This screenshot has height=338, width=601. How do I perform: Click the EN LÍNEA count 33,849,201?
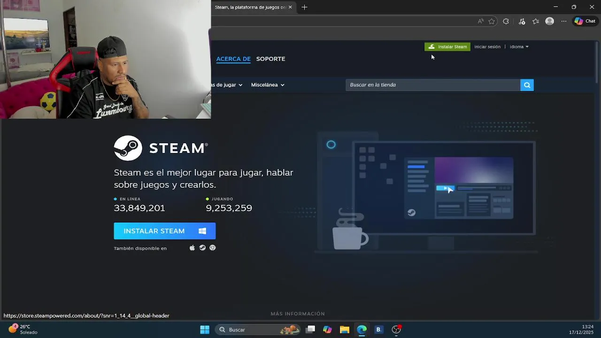[139, 208]
